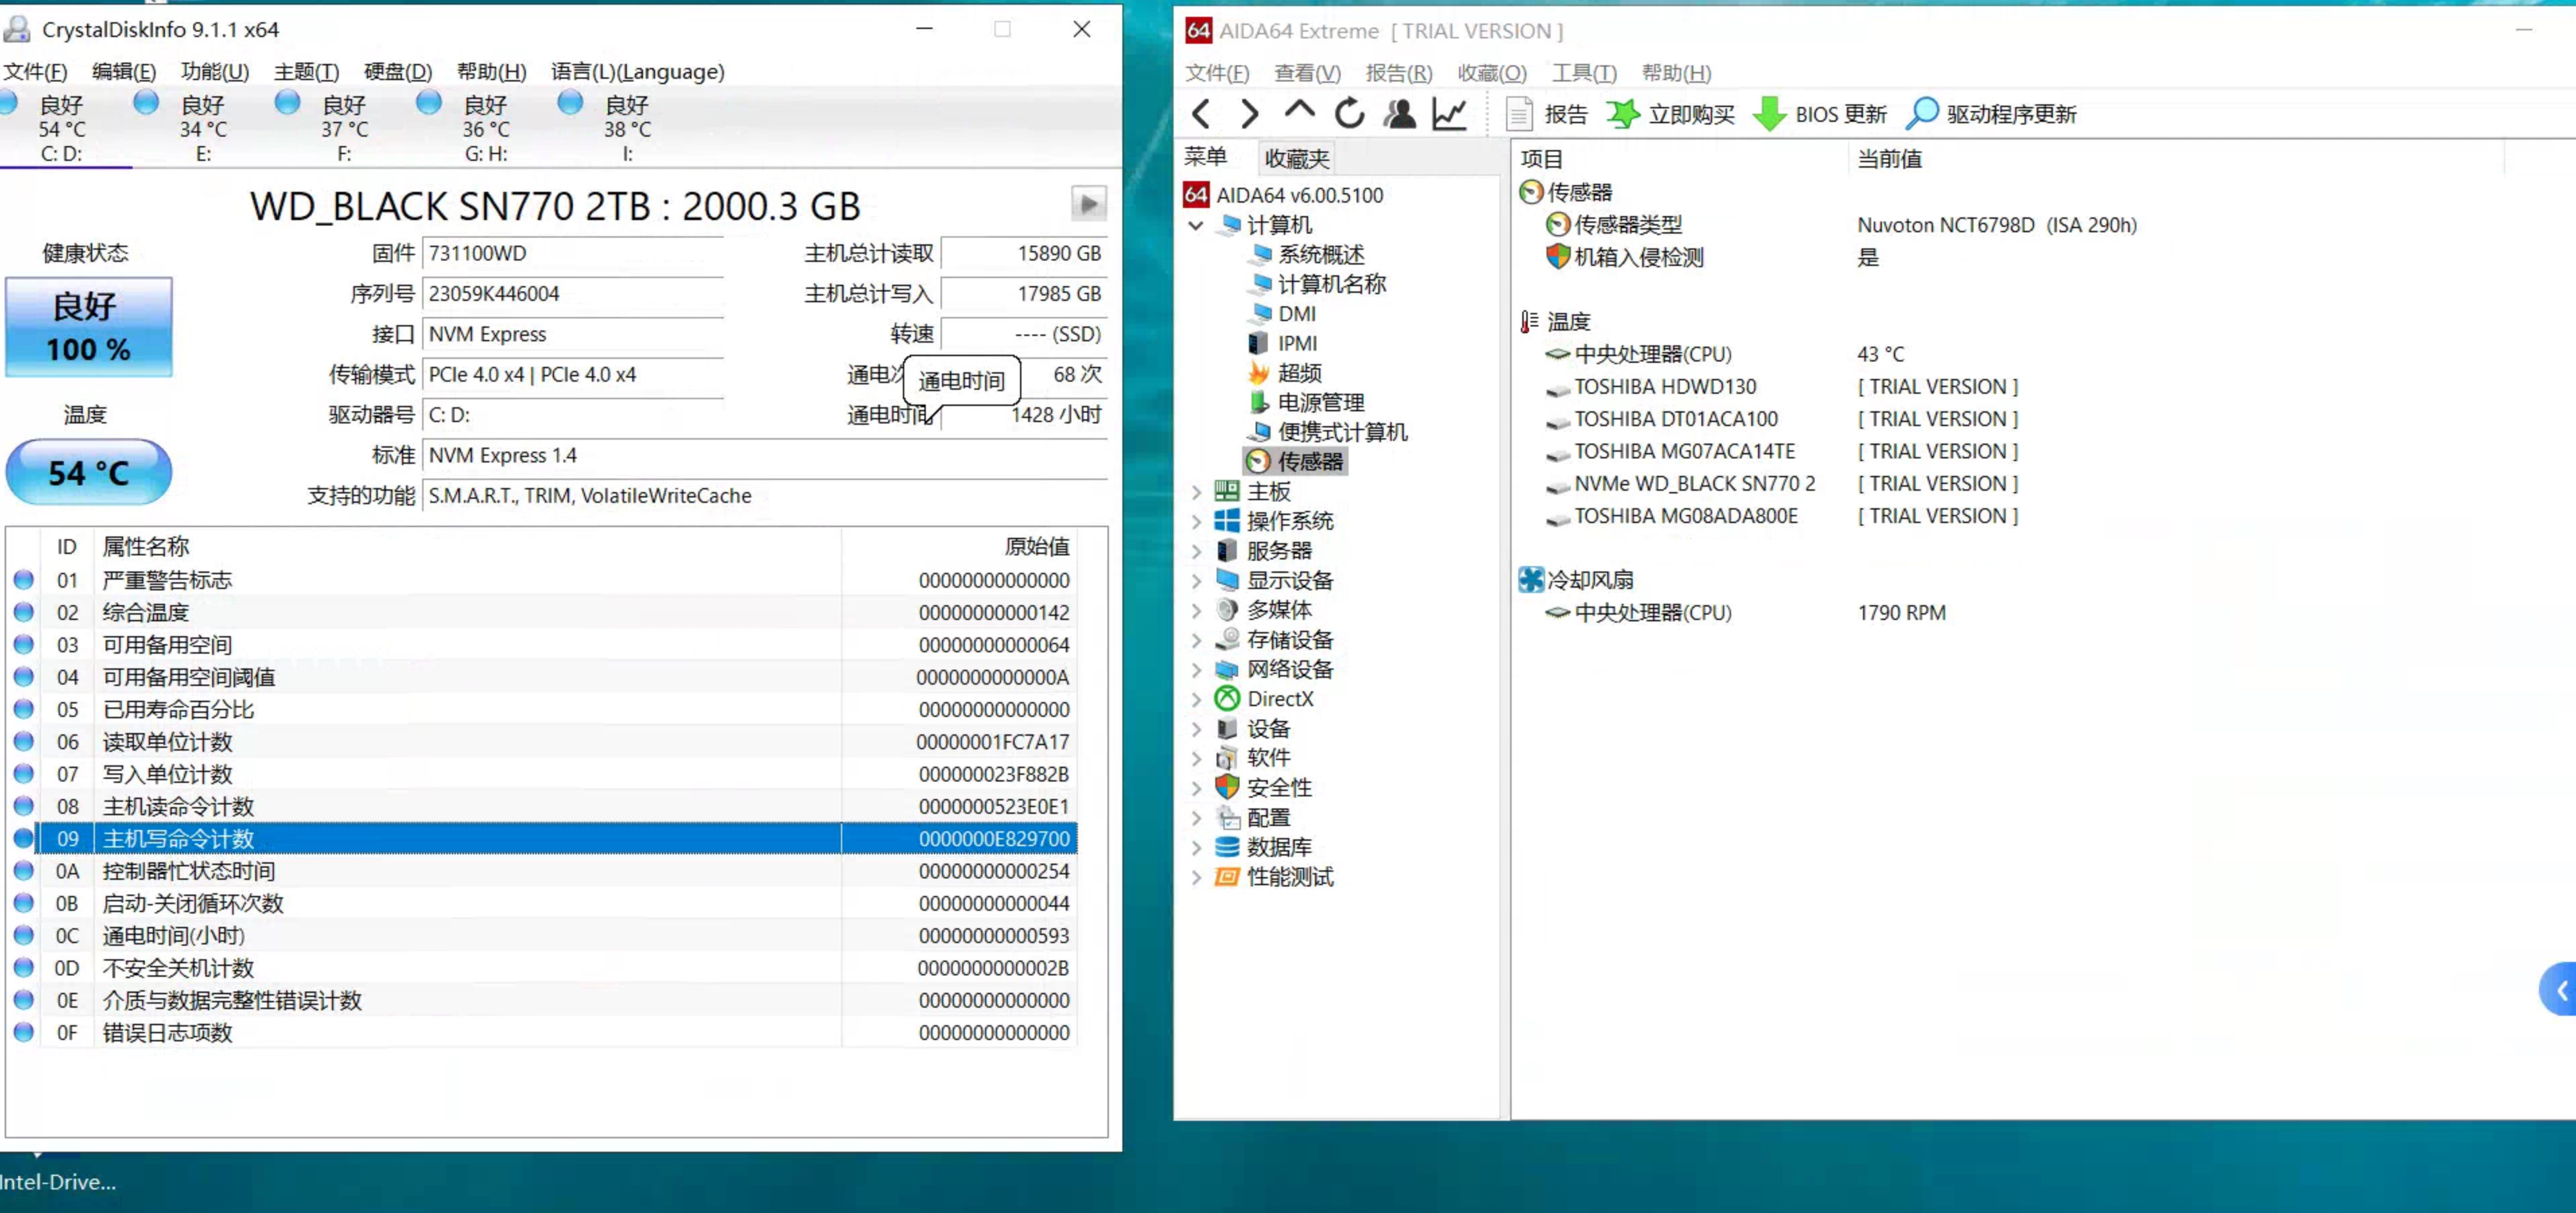Click the AIDA64 v6.00.5100 root node
This screenshot has width=2576, height=1213.
coord(1285,195)
